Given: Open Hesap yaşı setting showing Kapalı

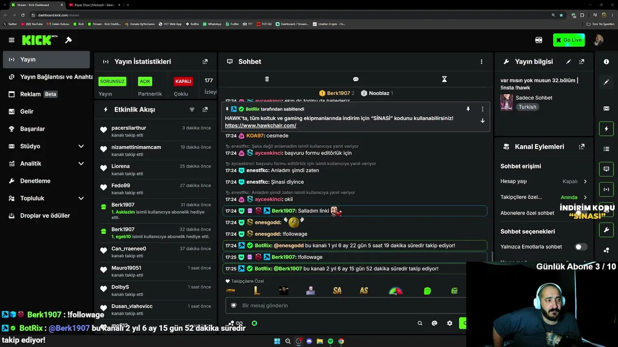Looking at the screenshot, I should pyautogui.click(x=544, y=182).
